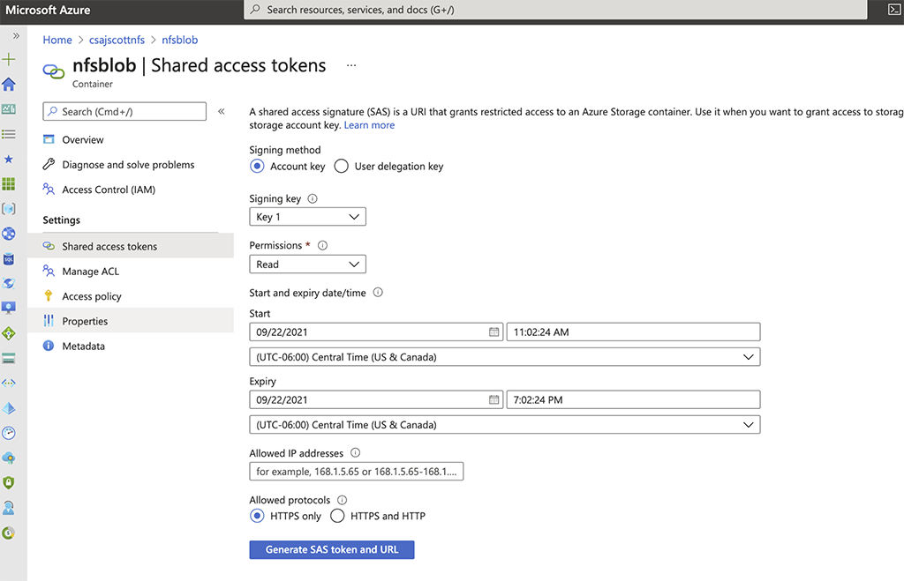Expand the Azure portal sidebar menu

pos(16,35)
